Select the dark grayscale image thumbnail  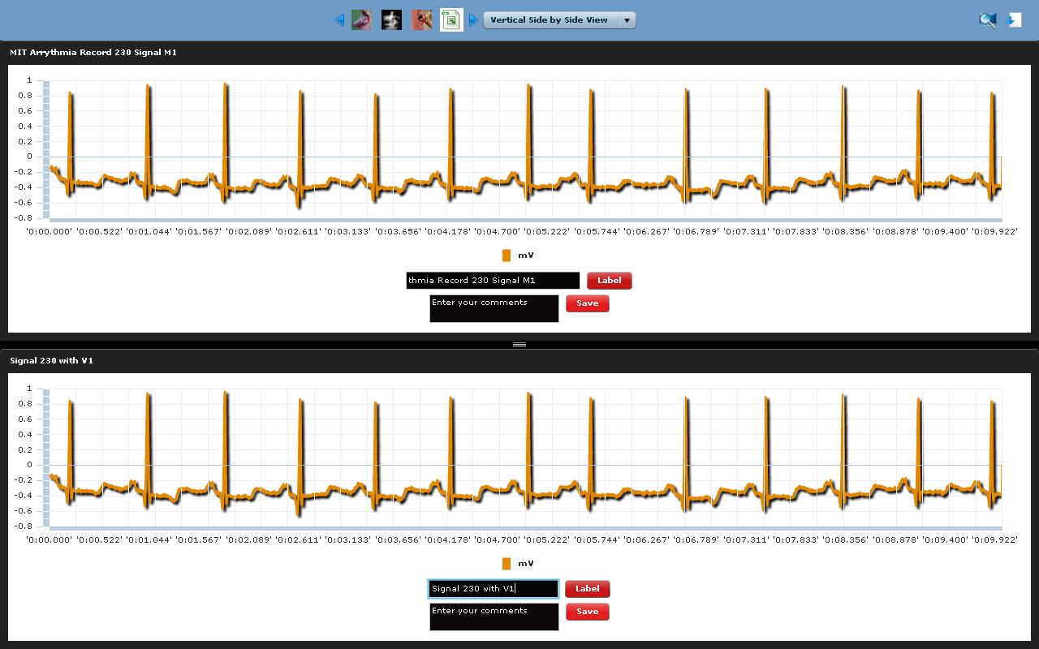[391, 20]
